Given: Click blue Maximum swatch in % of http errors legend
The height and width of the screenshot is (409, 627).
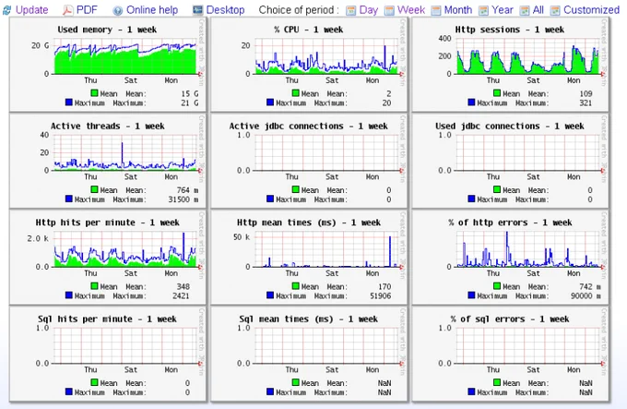Looking at the screenshot, I should [471, 295].
